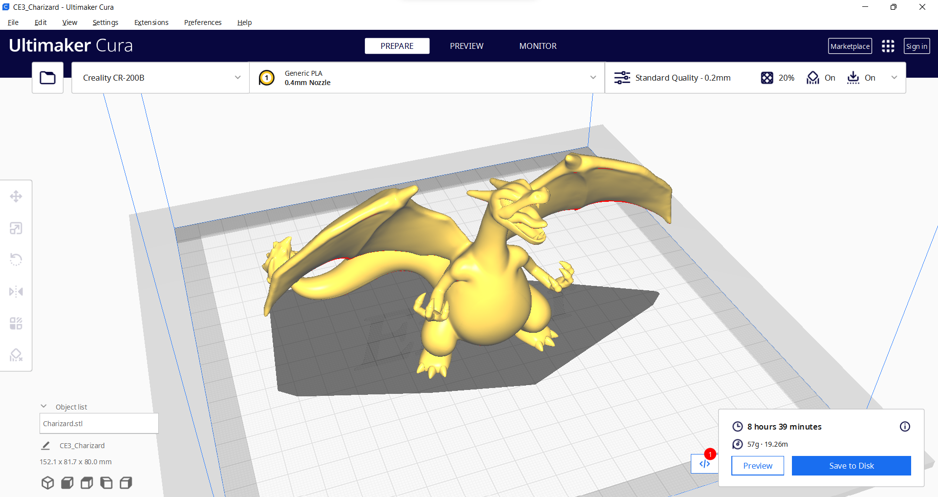Open the Preferences menu

click(203, 22)
